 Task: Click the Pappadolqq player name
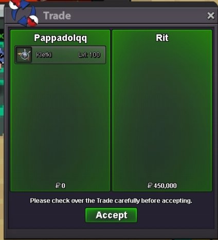pos(60,38)
